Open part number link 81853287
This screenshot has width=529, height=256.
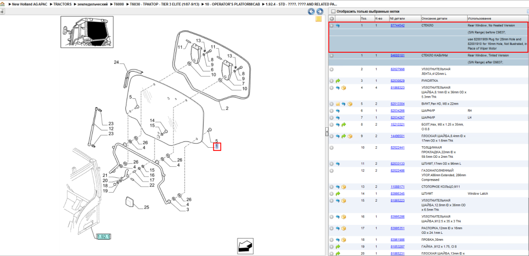pyautogui.click(x=397, y=246)
